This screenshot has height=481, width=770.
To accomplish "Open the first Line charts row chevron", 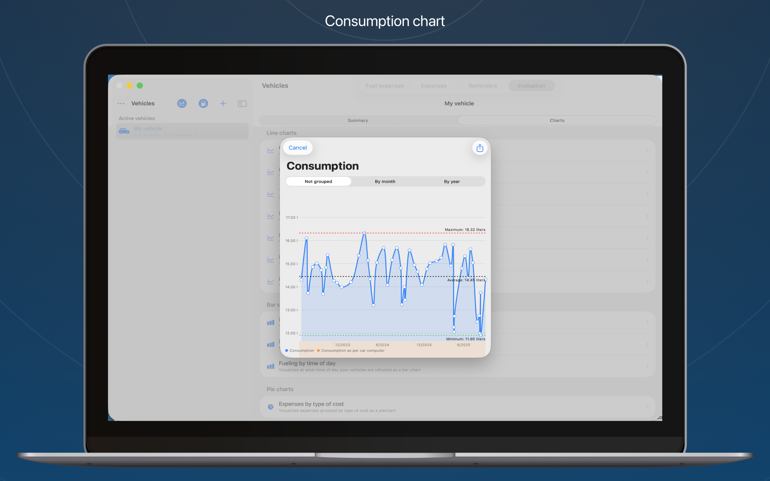I will [647, 151].
